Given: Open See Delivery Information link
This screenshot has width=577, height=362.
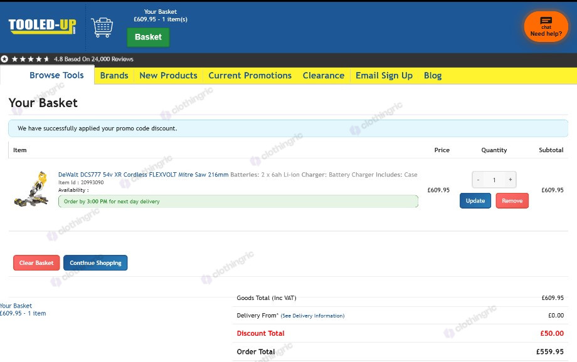Looking at the screenshot, I should coord(312,316).
